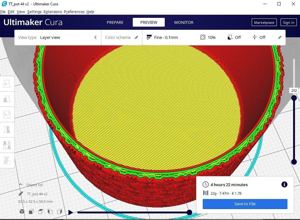300x220 pixels.
Task: Click the print time clock icon
Action: pos(206,185)
